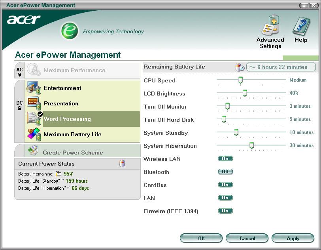Image resolution: width=321 pixels, height=250 pixels.
Task: Click Advanced Settings label
Action: pos(270,43)
